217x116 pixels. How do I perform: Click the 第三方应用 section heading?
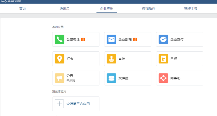click(x=59, y=91)
